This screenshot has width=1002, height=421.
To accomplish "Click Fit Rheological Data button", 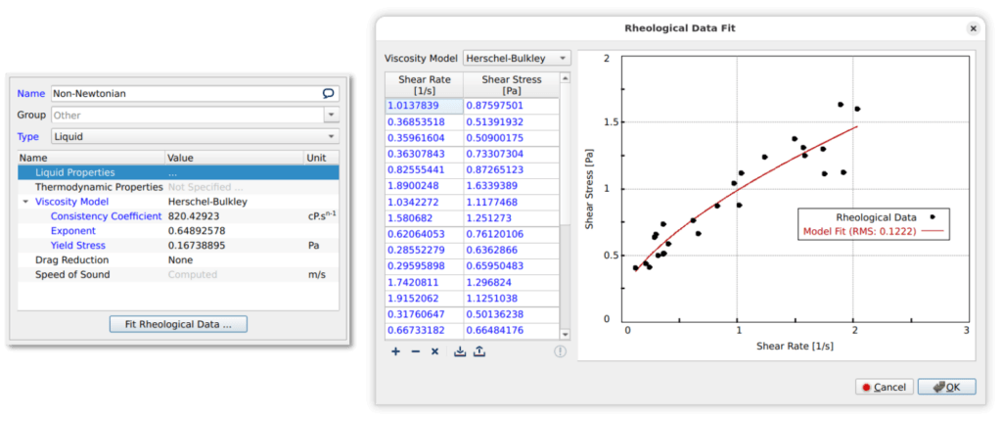I will [x=178, y=324].
